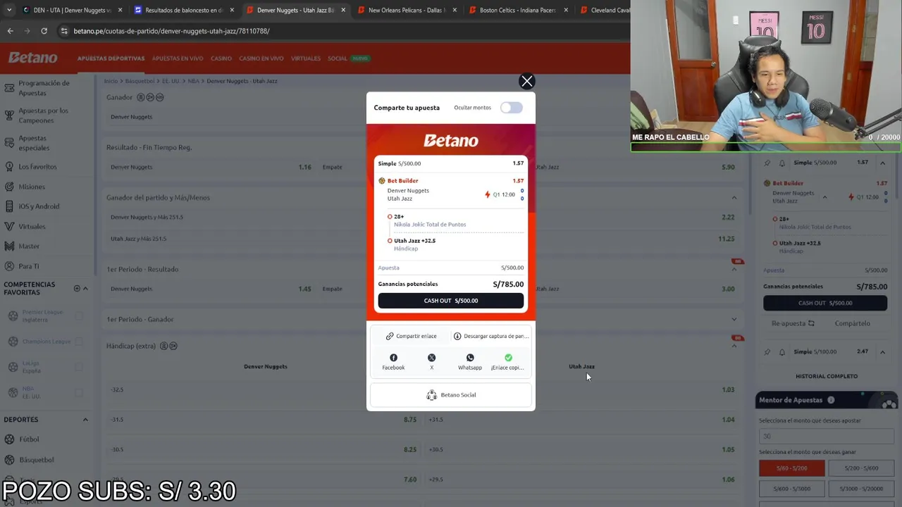Share the bet on Facebook

393,362
